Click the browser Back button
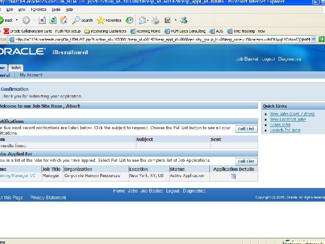This screenshot has width=325, height=244. point(6,20)
